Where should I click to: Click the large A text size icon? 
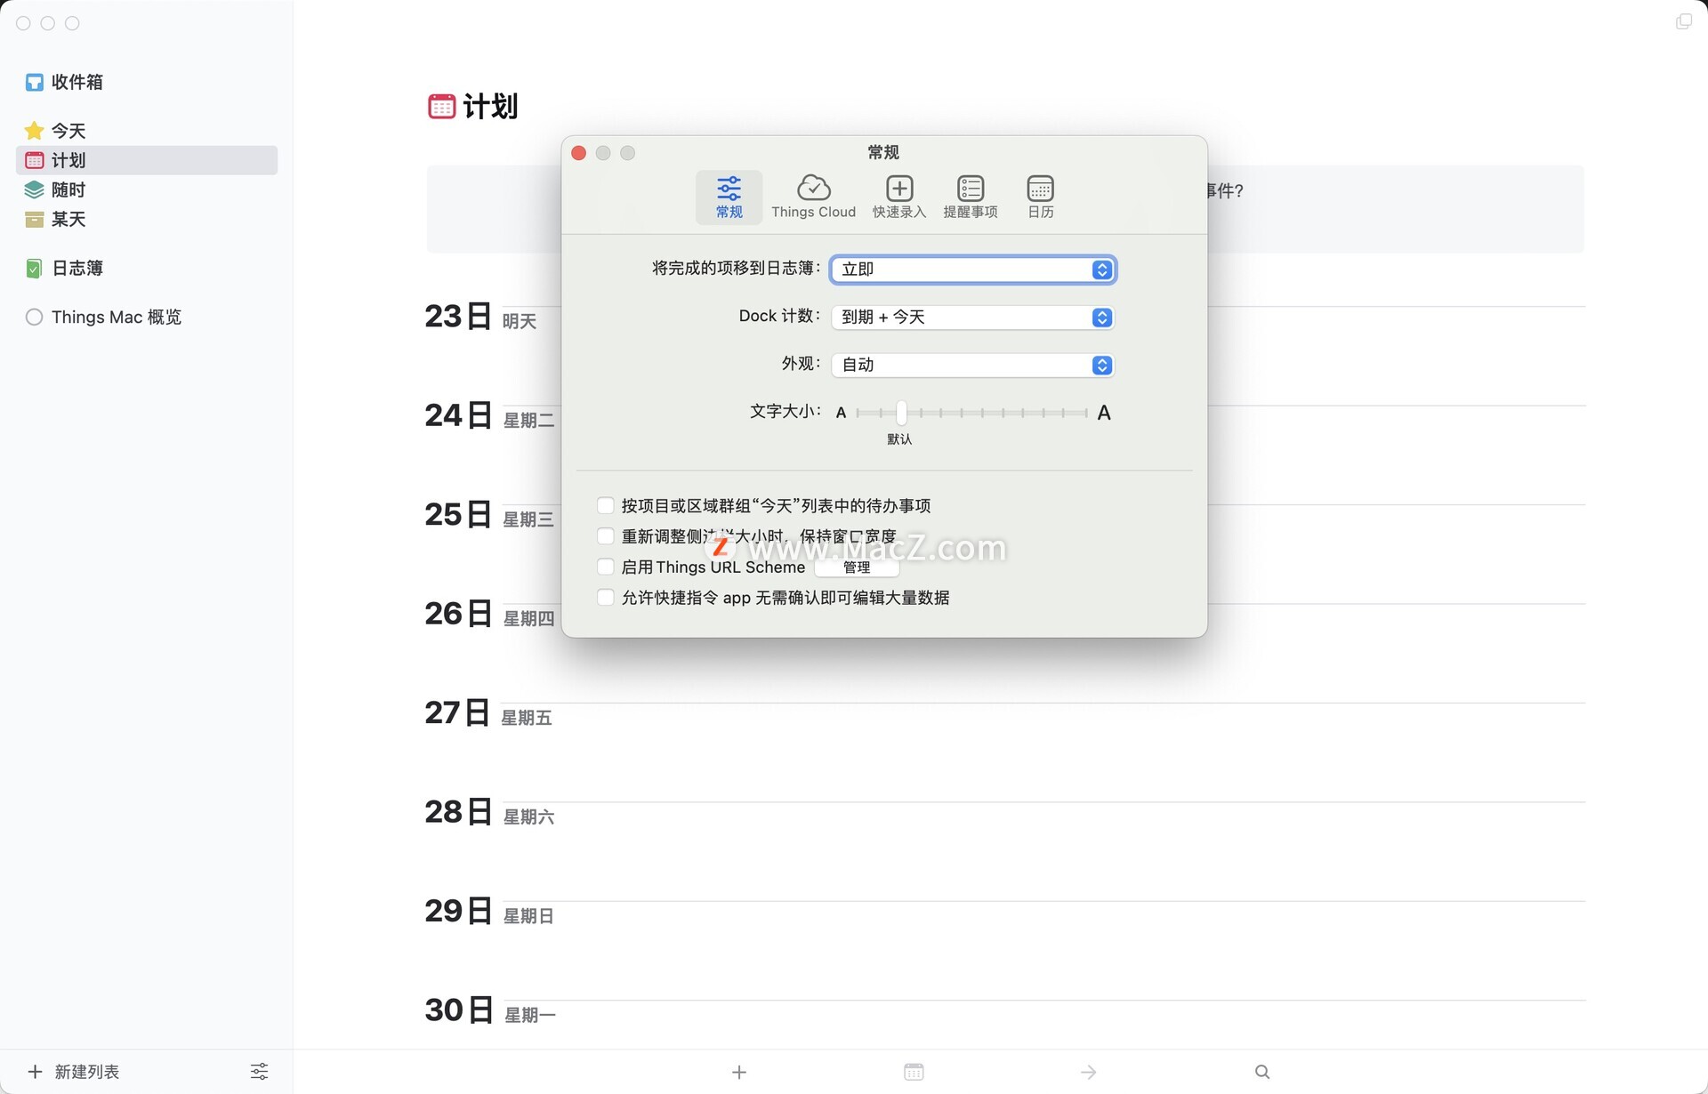pyautogui.click(x=1104, y=413)
